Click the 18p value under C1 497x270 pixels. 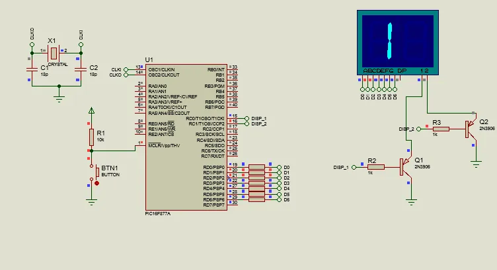coord(44,75)
